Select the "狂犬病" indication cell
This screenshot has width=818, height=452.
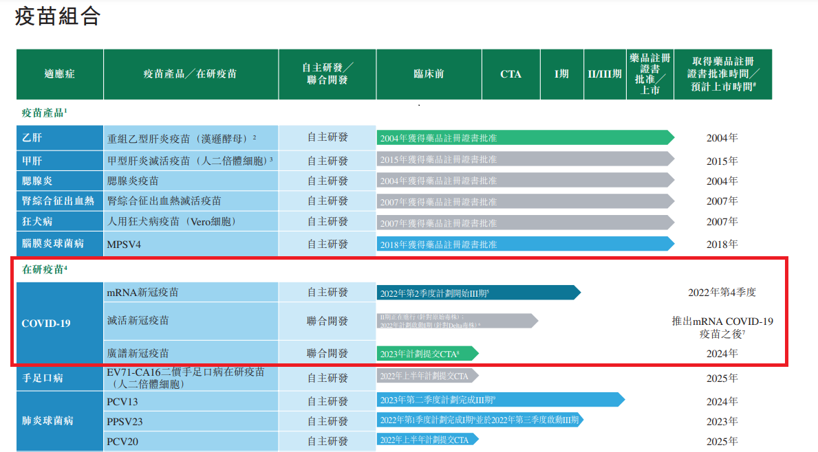[60, 221]
